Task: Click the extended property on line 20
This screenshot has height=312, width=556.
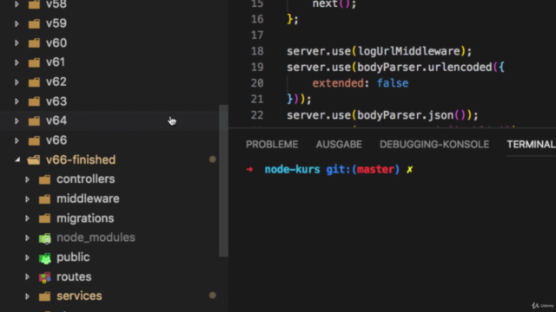Action: [x=338, y=83]
